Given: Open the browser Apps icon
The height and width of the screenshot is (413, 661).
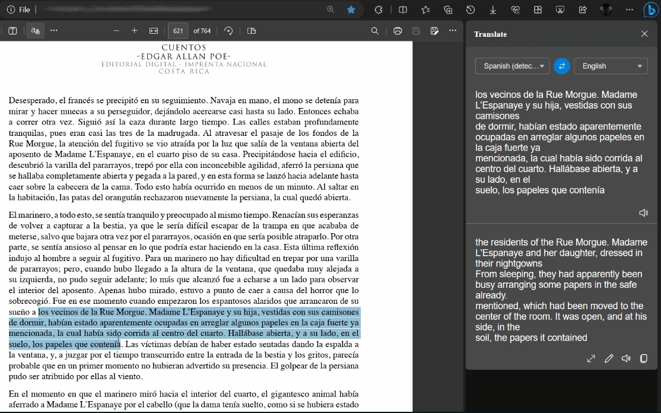Looking at the screenshot, I should (538, 9).
